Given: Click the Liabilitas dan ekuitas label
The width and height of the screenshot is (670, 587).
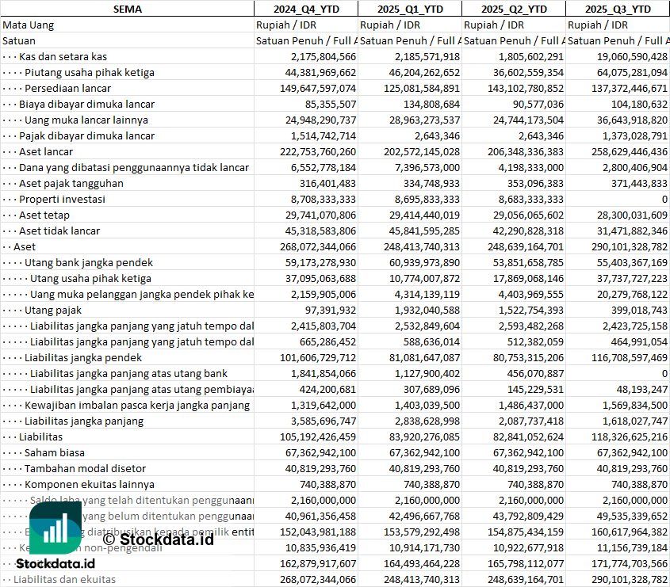Looking at the screenshot, I should 64,579.
